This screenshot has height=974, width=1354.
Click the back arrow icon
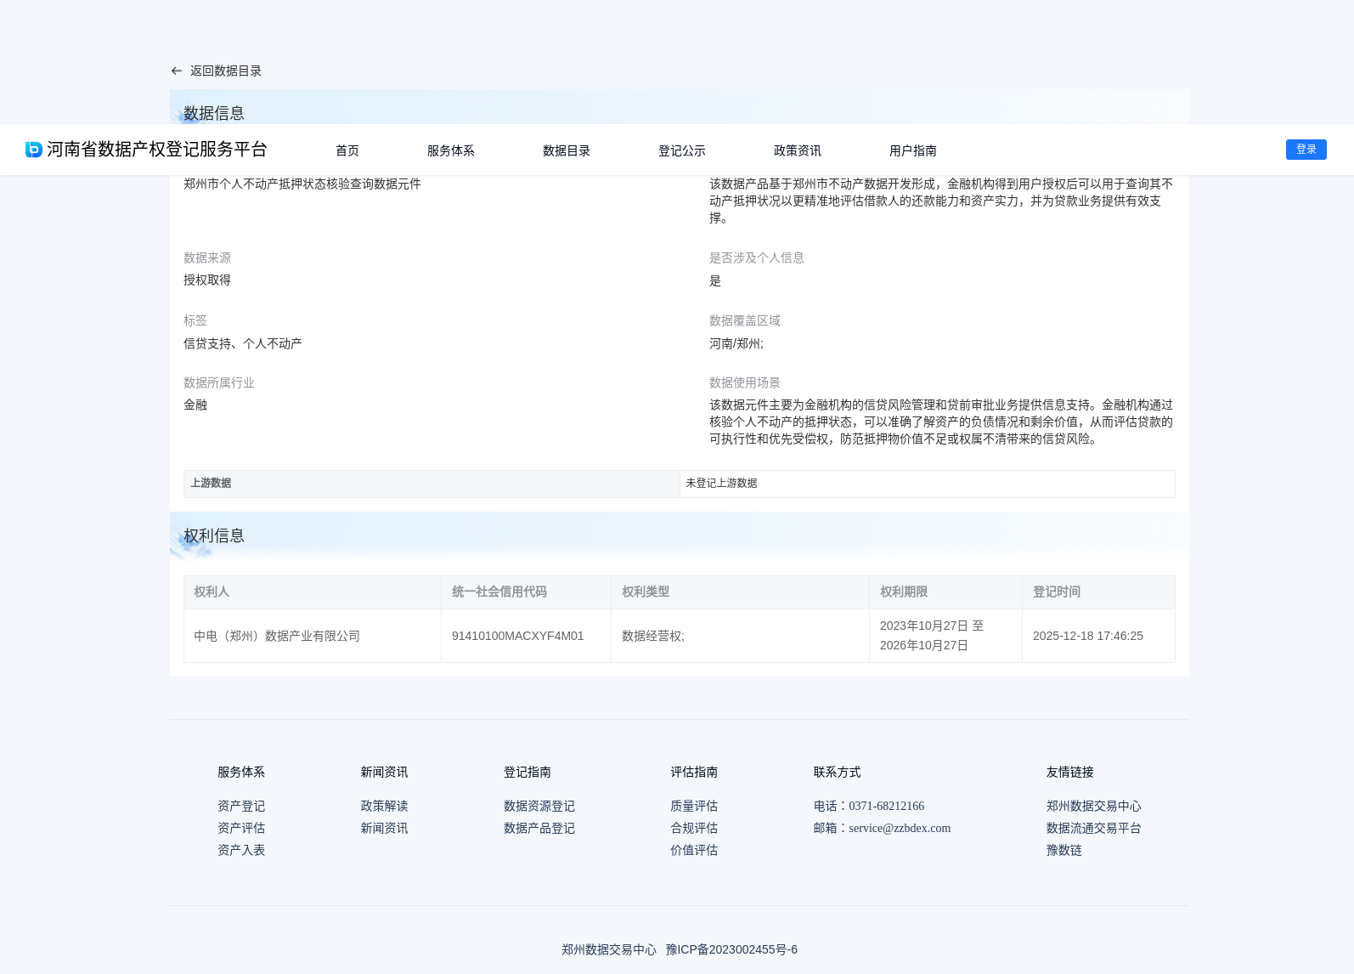pyautogui.click(x=177, y=71)
